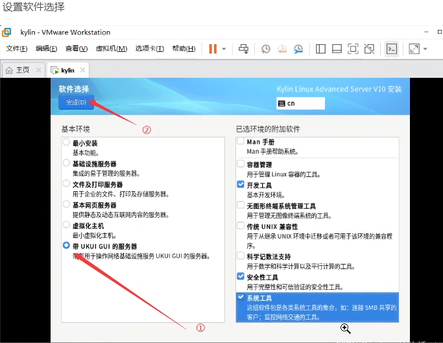This screenshot has width=443, height=343.
Task: Uncheck the 安全性工具 checkbox
Action: tap(241, 276)
